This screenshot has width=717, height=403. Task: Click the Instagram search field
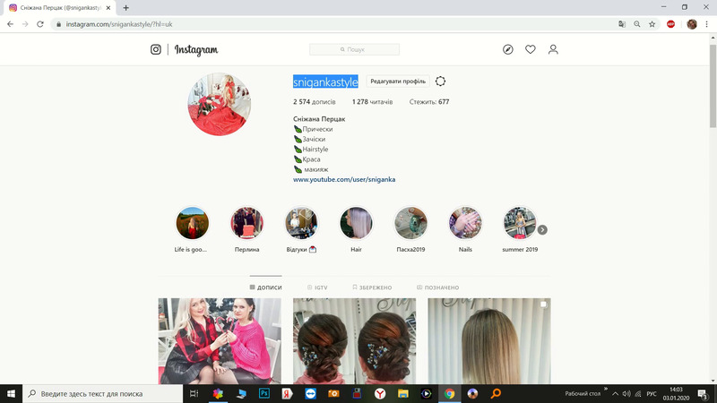355,50
